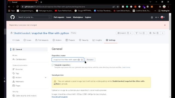Open the ShubhGurukul owner link
This screenshot has width=175, height=98.
pyautogui.click(x=22, y=33)
